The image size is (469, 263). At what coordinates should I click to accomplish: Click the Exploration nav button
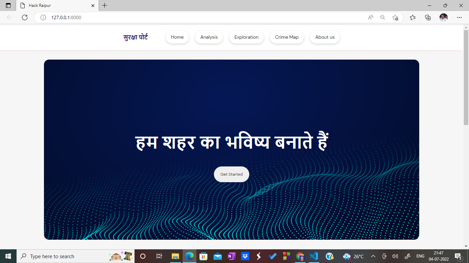tap(246, 37)
